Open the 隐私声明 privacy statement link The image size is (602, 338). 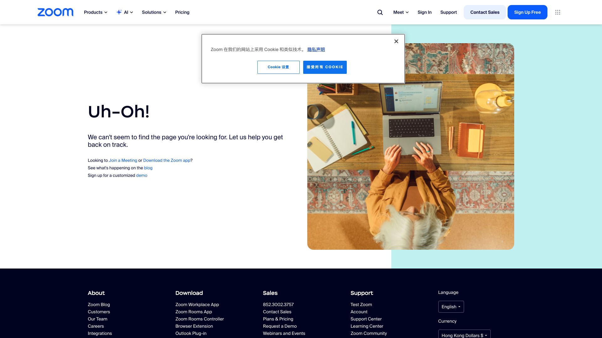pos(316,49)
